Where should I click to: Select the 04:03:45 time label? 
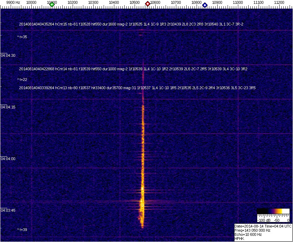[8, 210]
